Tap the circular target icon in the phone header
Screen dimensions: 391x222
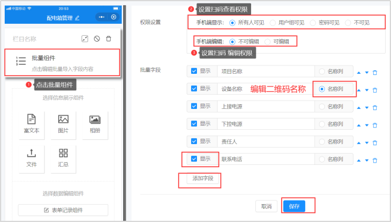(x=114, y=17)
